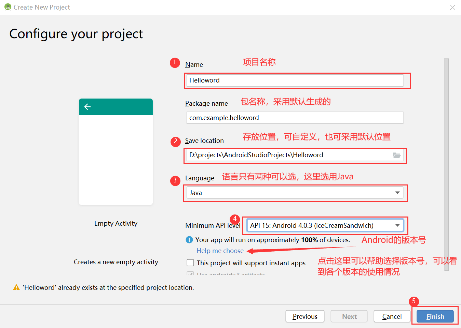Open the Minimum API level dropdown
461x328 pixels.
397,225
